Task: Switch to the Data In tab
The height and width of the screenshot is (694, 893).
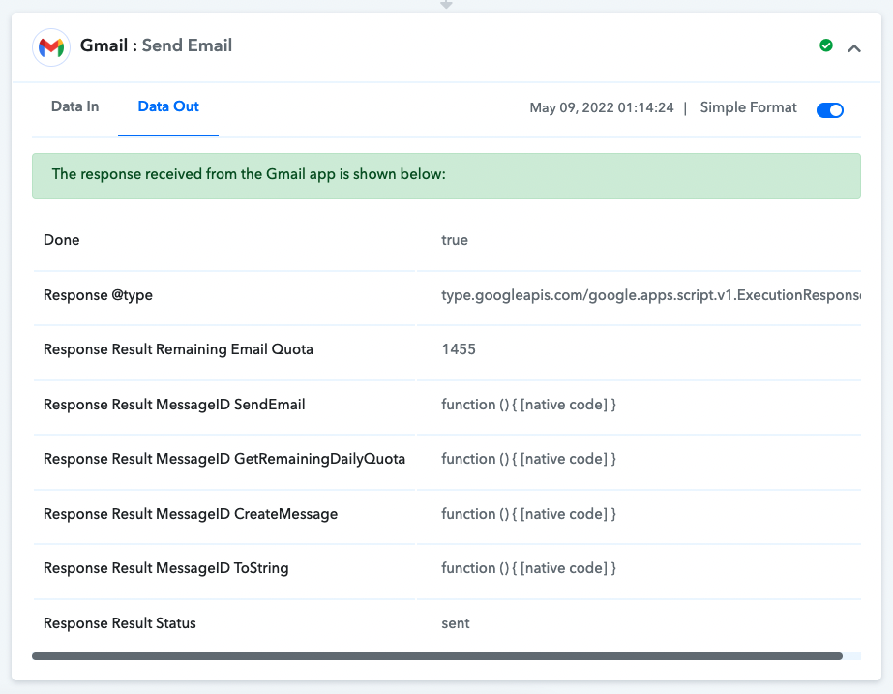Action: (74, 107)
